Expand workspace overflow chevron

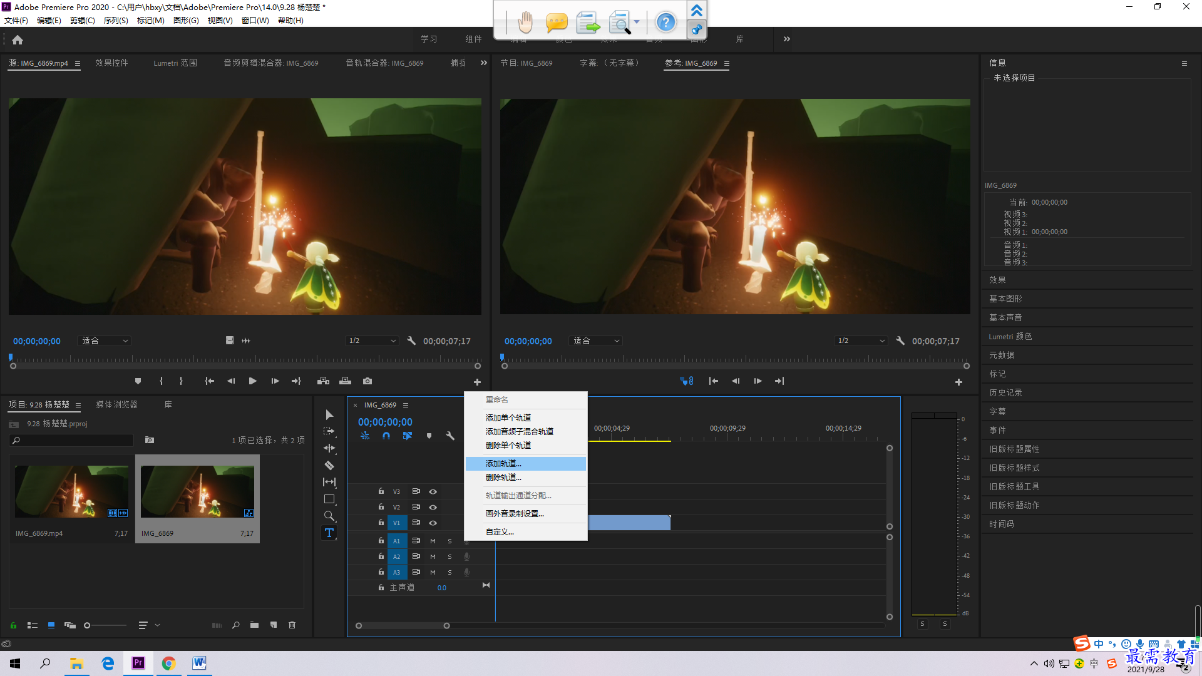click(787, 39)
